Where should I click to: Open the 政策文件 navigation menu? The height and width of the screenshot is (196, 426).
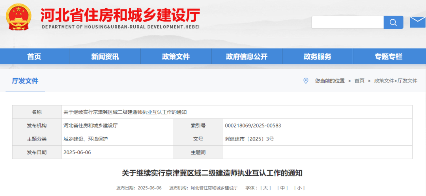click(x=176, y=56)
